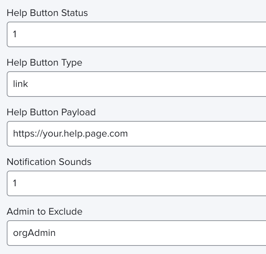Click the "Help Button Payload" label
266x254 pixels.
click(x=51, y=112)
